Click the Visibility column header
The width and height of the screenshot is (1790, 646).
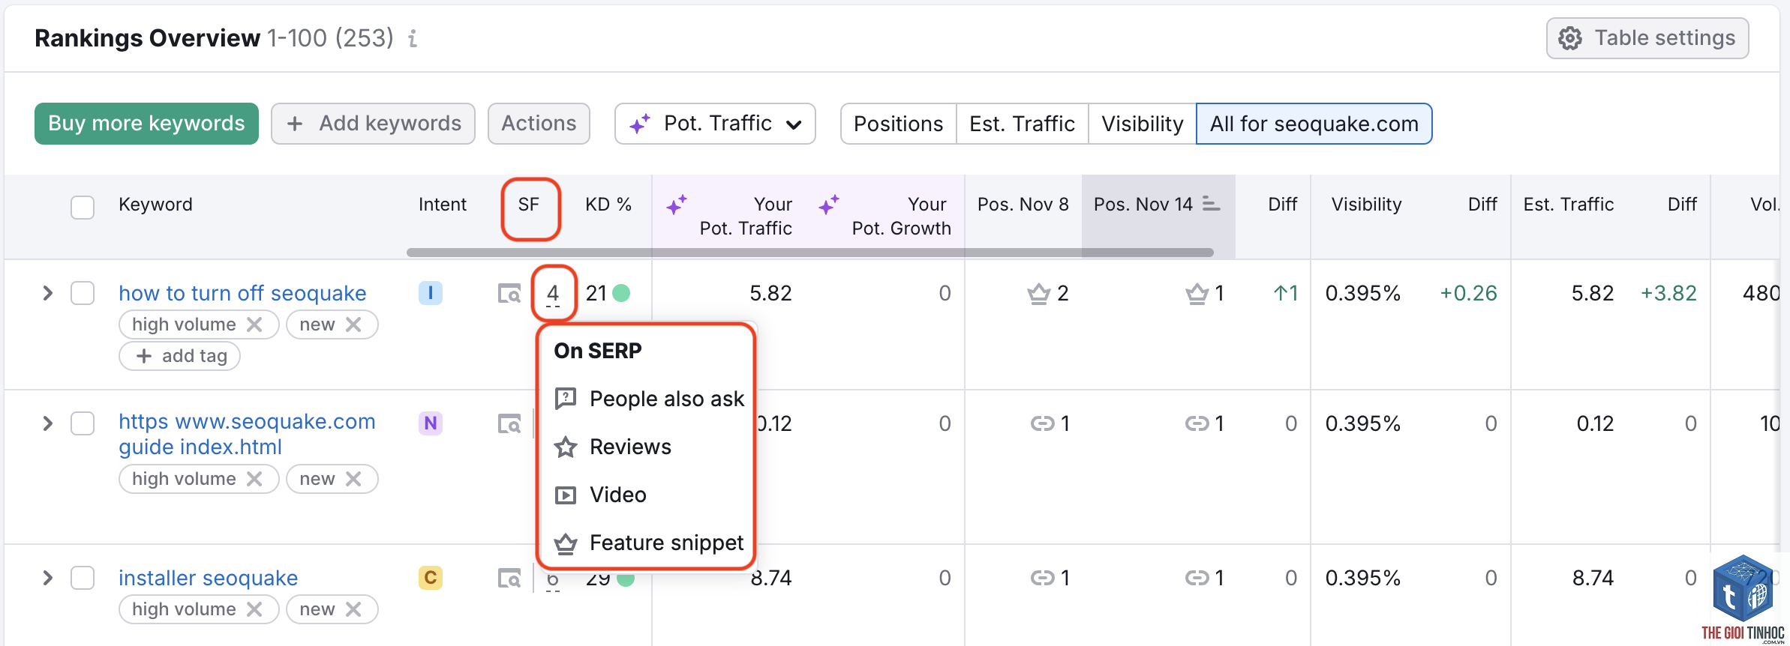[x=1366, y=205]
